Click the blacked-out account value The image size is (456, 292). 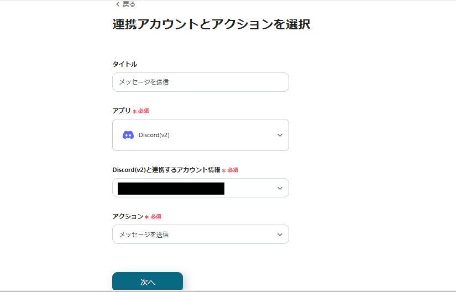coord(171,188)
